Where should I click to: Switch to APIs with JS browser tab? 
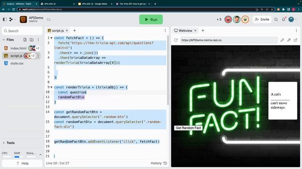pos(58,4)
